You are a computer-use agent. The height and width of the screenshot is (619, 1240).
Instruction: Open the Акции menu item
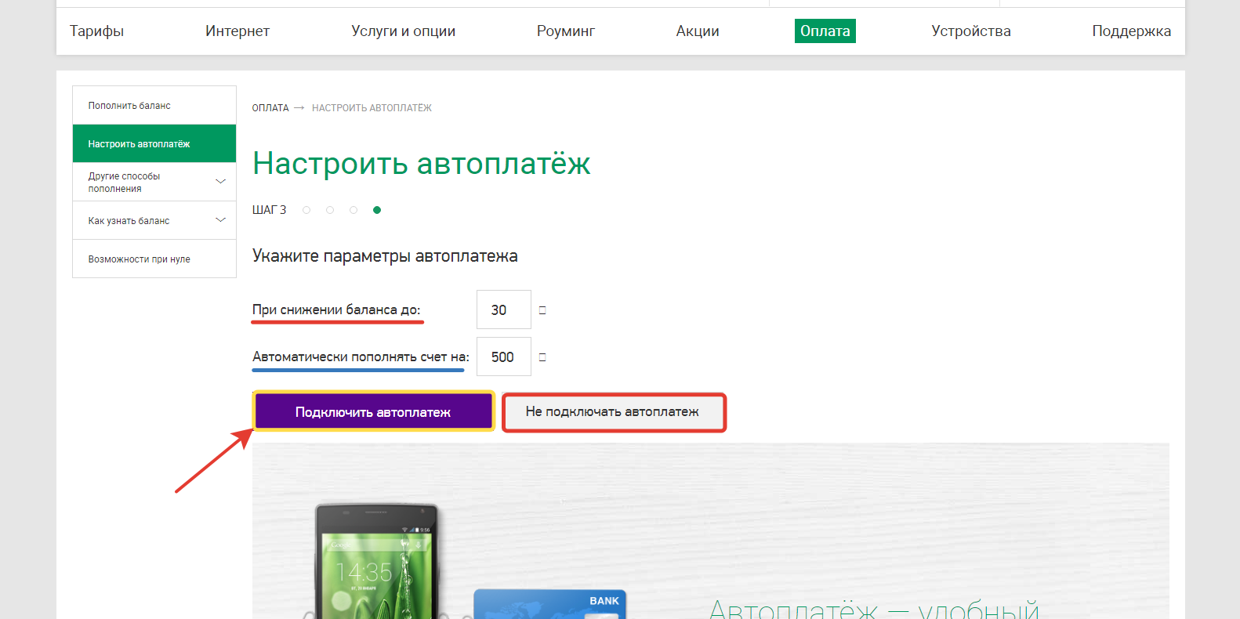coord(698,31)
